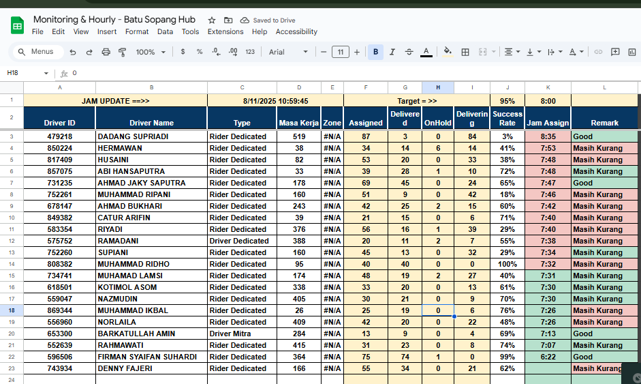Open the Format menu

pos(137,31)
